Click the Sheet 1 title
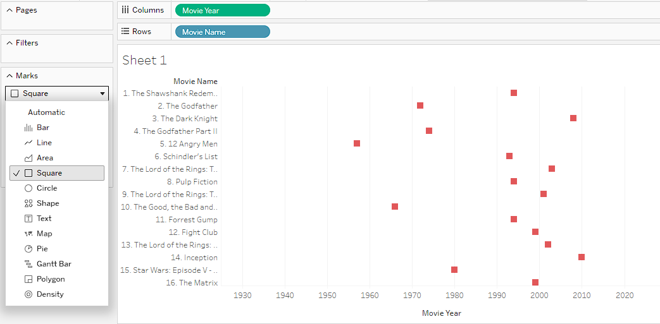660x324 pixels. coord(144,61)
